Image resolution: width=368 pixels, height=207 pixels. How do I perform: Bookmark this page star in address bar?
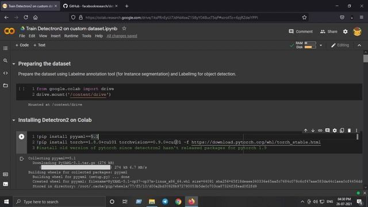coord(304,17)
